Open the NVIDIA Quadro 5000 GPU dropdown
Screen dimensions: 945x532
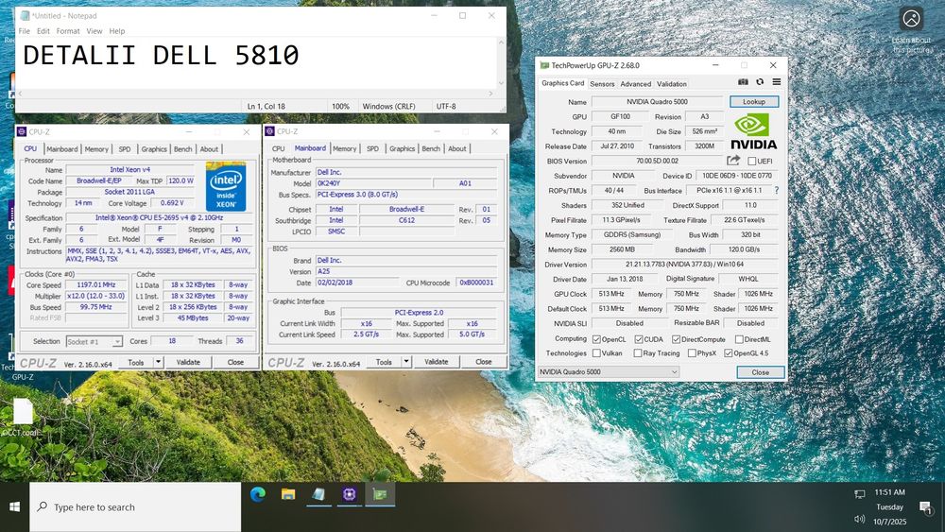608,371
